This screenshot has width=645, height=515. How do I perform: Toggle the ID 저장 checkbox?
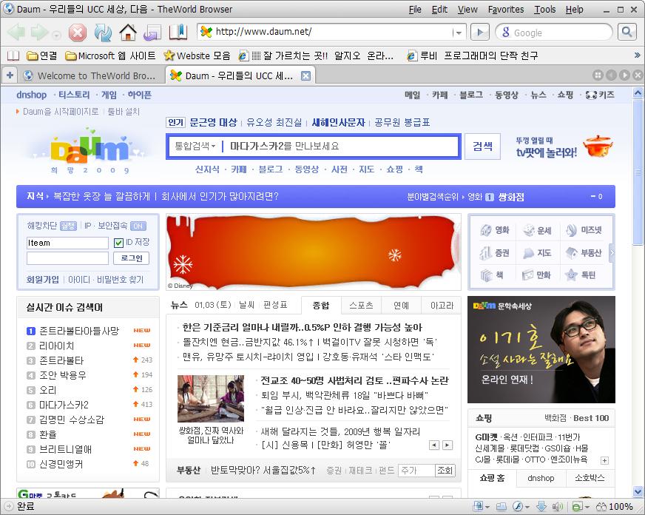tap(118, 243)
